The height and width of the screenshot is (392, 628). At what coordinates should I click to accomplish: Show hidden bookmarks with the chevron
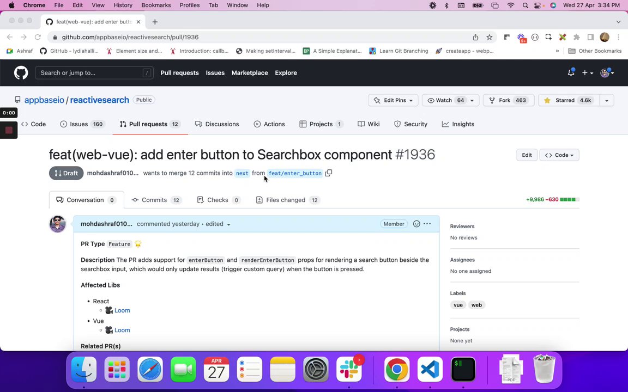coord(557,51)
